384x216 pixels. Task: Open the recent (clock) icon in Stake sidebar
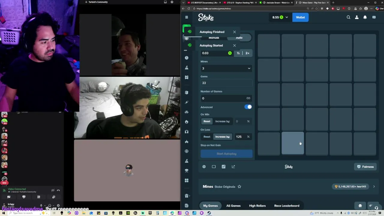coord(187,58)
